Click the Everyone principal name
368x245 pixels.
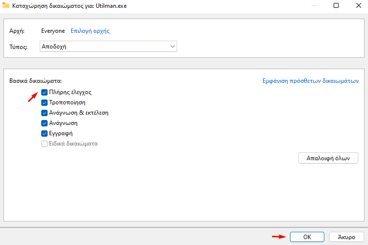click(53, 31)
